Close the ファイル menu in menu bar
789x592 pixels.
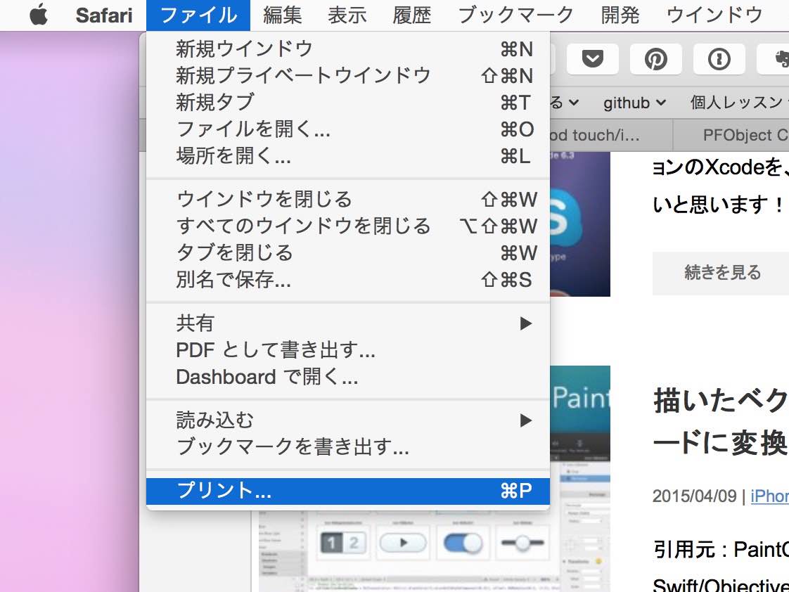(198, 15)
